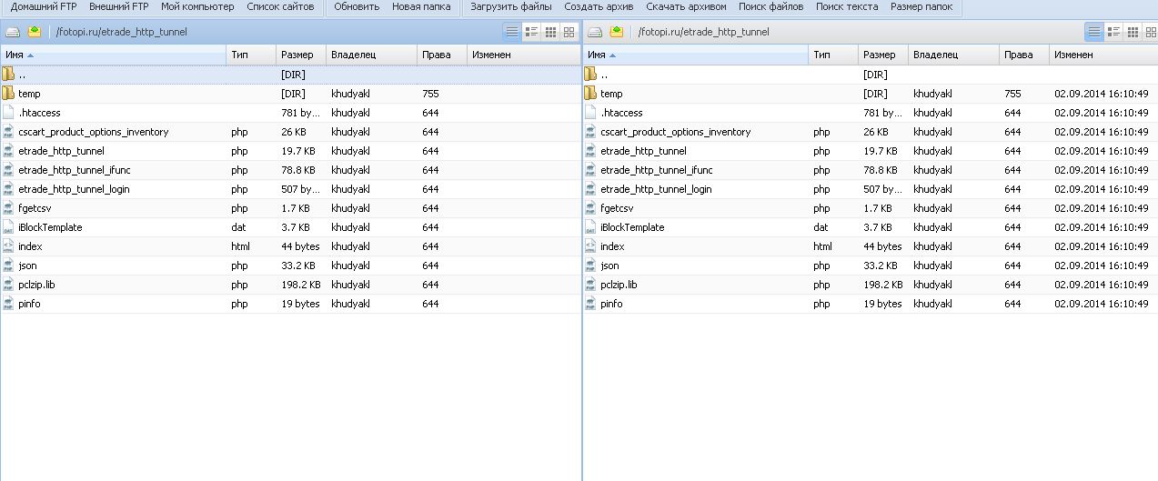Viewport: 1158px width, 481px height.
Task: Switch left pane to large tiles view
Action: [x=569, y=32]
